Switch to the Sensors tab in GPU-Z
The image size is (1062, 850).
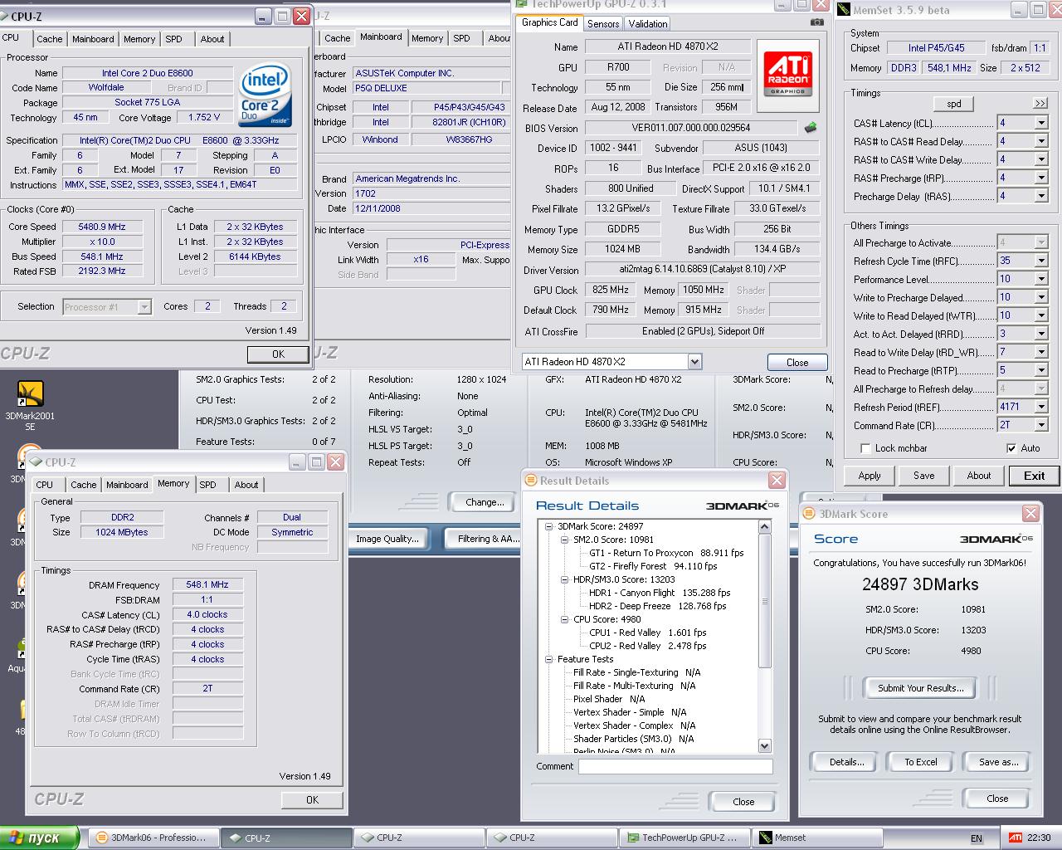(603, 24)
